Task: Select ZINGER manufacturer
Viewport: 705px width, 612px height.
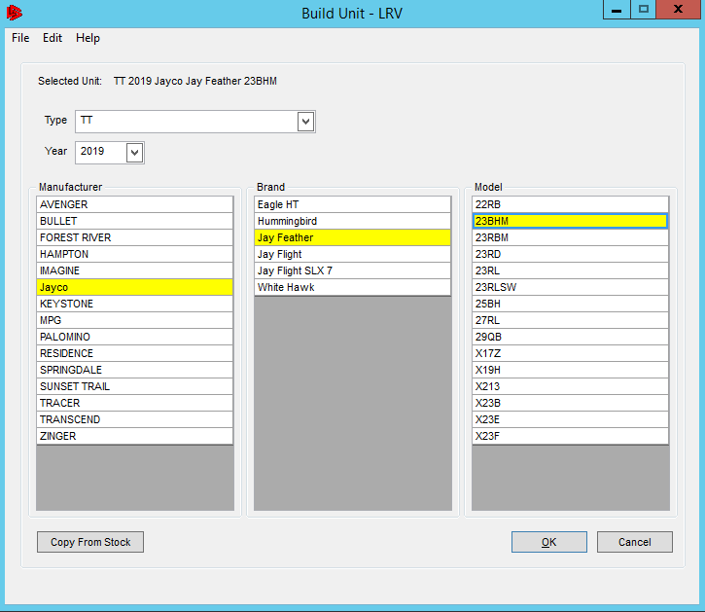Action: (x=134, y=436)
